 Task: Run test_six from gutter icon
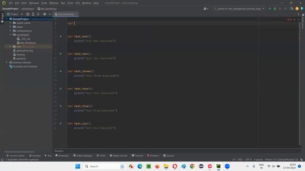click(x=61, y=123)
